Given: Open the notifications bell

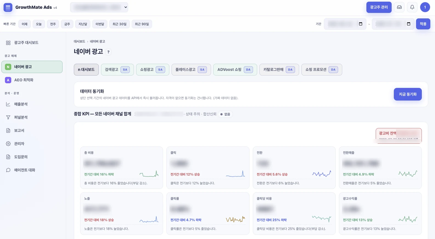Looking at the screenshot, I should [412, 7].
